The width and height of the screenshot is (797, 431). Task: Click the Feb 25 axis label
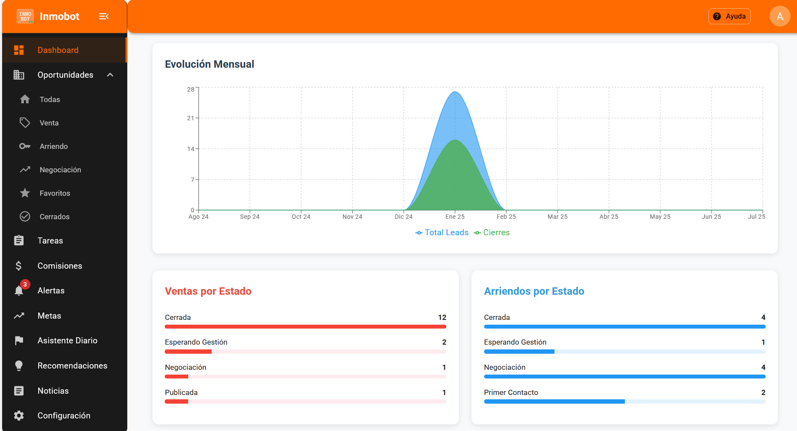(x=506, y=217)
